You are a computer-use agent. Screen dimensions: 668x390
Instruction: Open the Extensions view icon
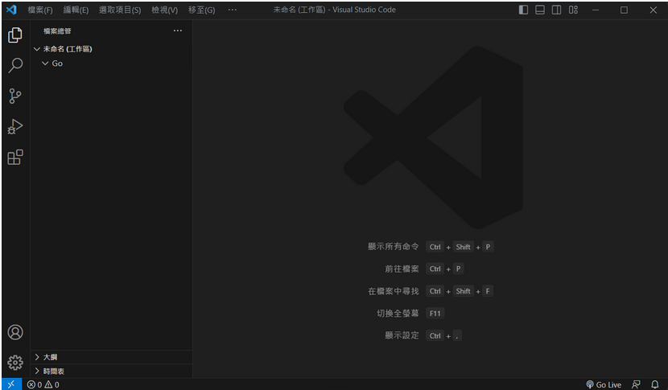tap(15, 157)
